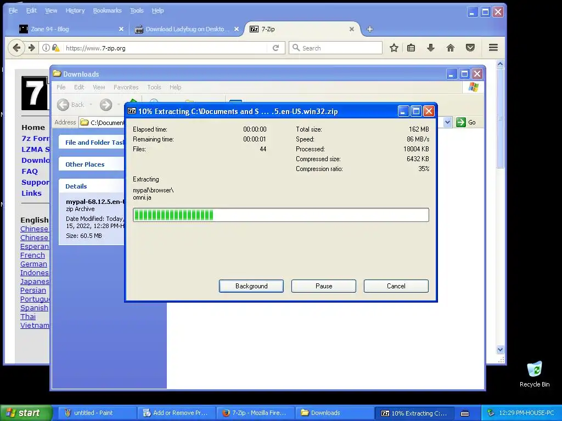This screenshot has height=421, width=562.
Task: Switch to Add or Remove Programs taskbar item
Action: click(176, 413)
